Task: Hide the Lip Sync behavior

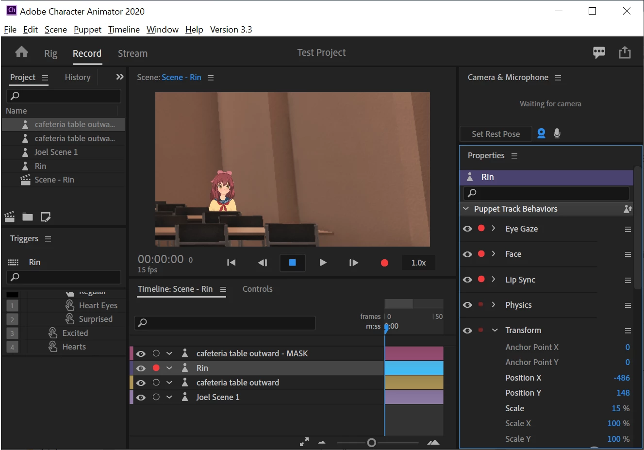Action: 467,280
